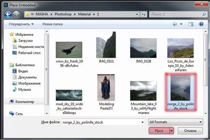Select norge_2_by_polinife_stock thumbnail

pos(180,87)
